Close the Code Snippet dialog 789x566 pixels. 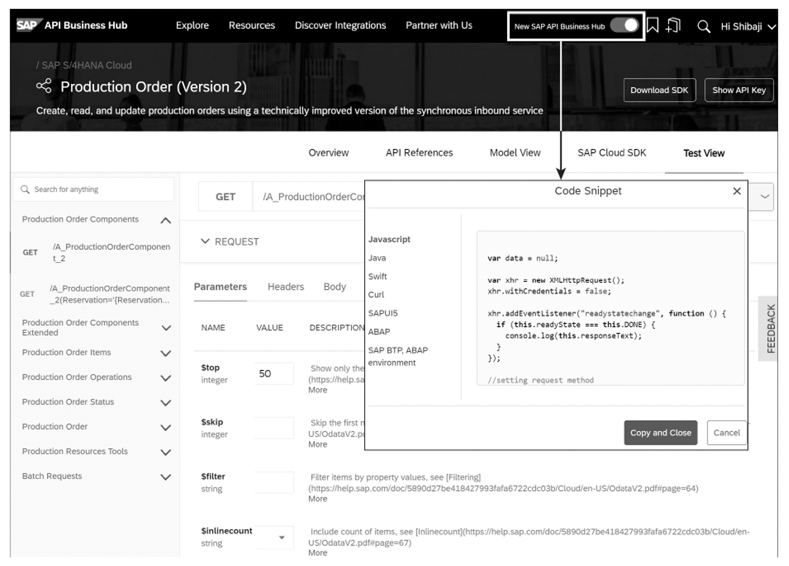[737, 191]
